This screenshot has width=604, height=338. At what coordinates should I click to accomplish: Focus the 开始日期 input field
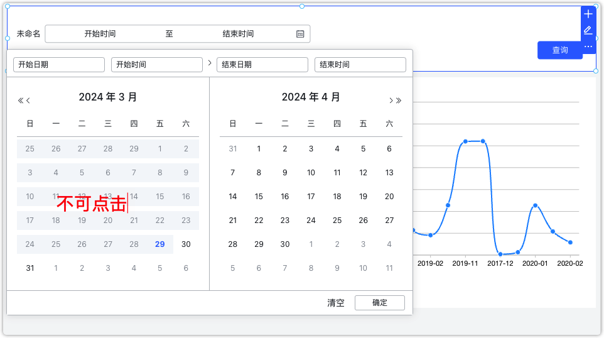[x=59, y=65]
